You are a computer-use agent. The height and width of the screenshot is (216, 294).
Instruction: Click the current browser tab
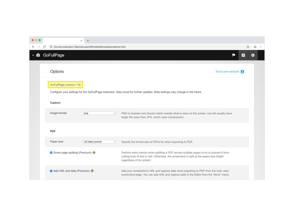[61, 41]
